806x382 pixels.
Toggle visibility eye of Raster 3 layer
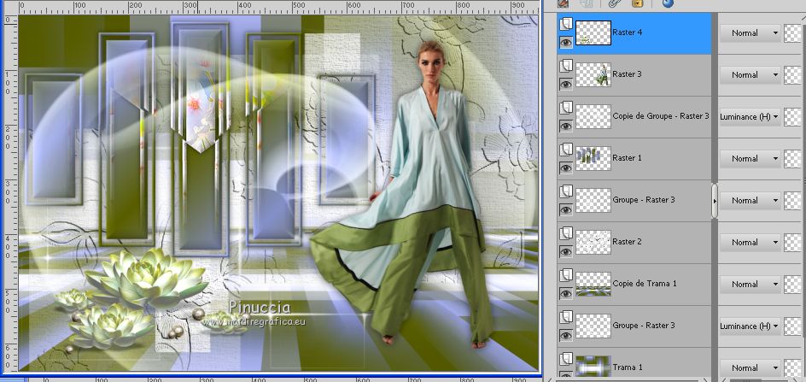point(566,84)
